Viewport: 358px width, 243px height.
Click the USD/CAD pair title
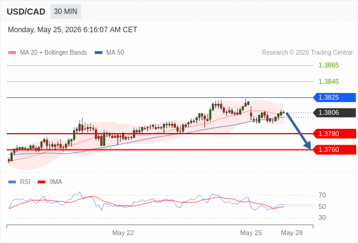click(26, 12)
